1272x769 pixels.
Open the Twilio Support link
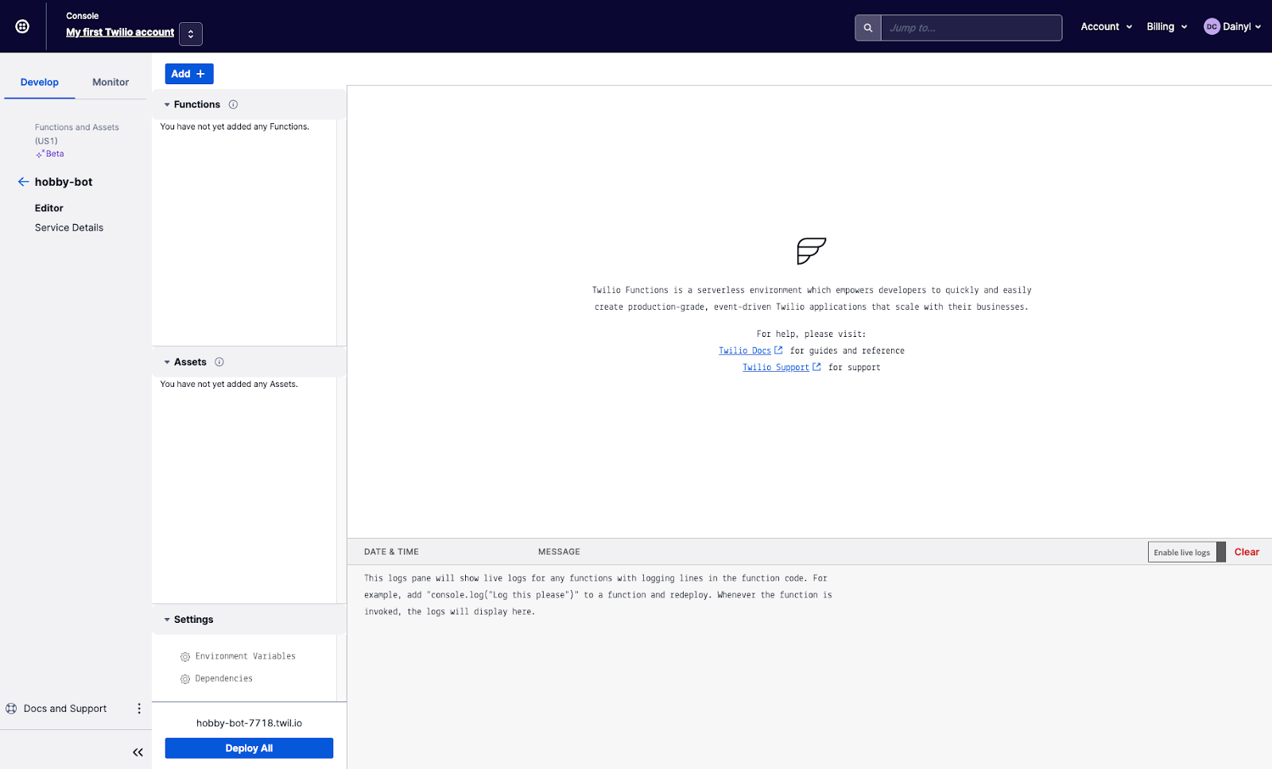776,368
